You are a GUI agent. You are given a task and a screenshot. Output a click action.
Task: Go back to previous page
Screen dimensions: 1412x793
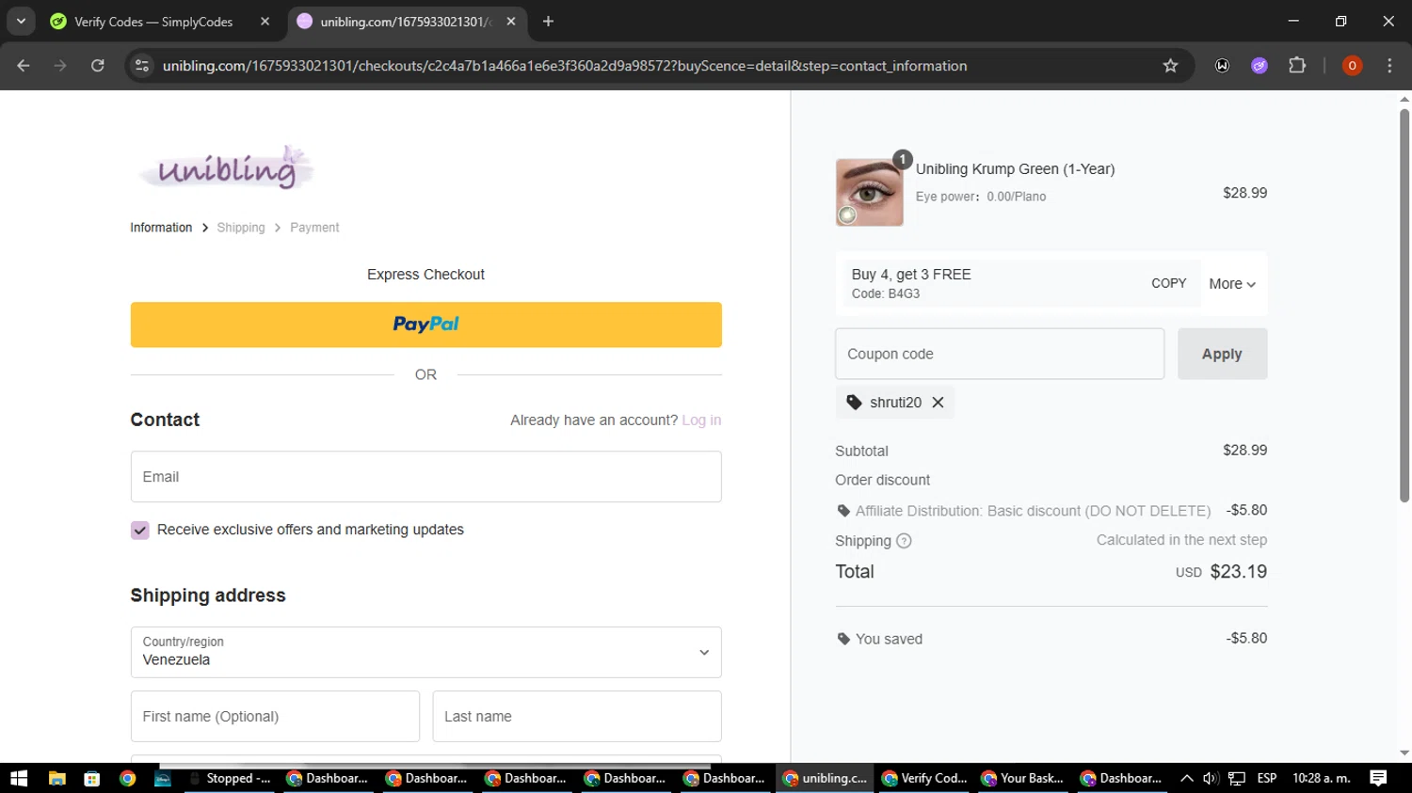point(24,66)
